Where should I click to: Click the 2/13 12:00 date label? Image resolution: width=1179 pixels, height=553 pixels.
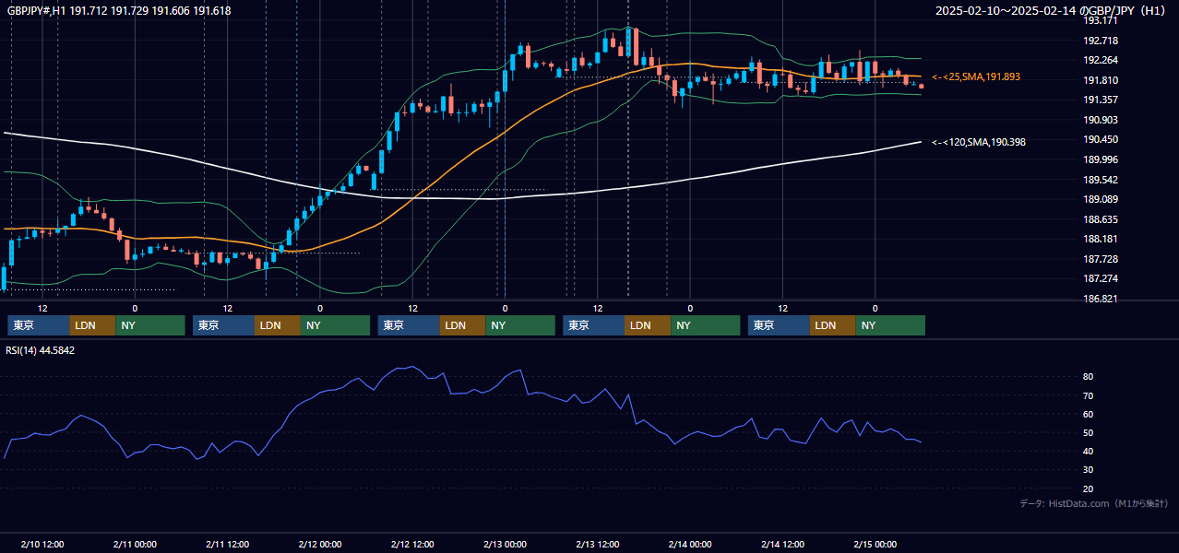598,544
